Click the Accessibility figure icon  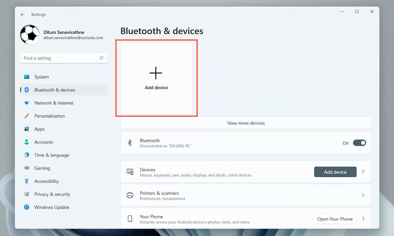click(27, 181)
